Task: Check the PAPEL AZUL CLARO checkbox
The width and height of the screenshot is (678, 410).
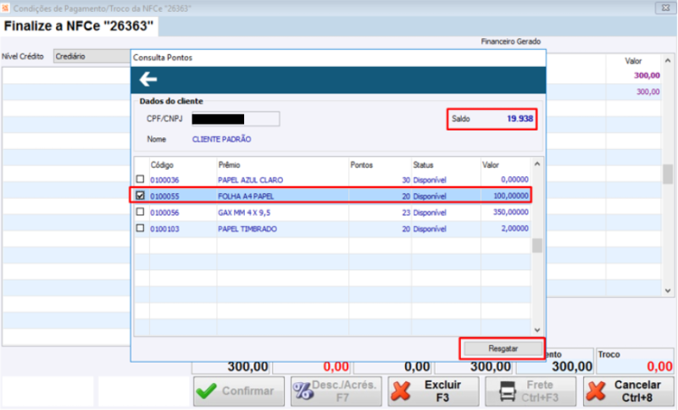Action: [140, 179]
